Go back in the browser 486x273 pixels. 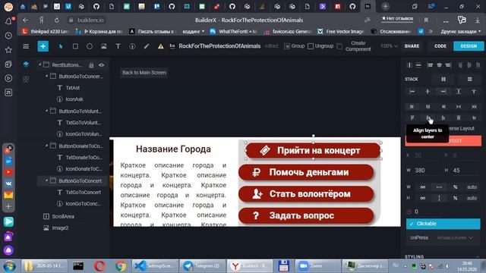(26, 20)
